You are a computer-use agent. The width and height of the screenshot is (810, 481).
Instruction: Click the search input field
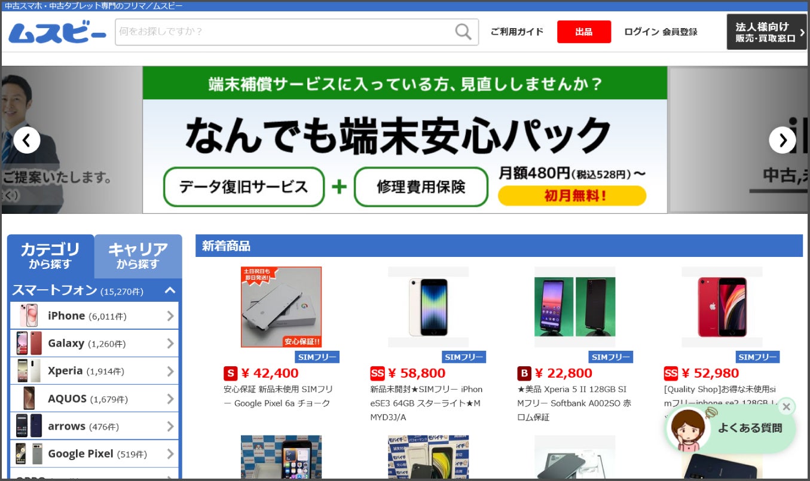tap(285, 32)
